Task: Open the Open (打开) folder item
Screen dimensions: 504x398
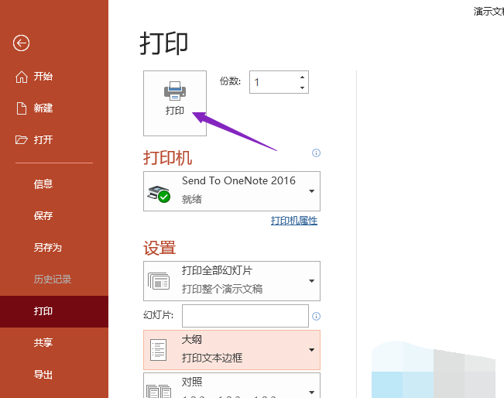Action: pyautogui.click(x=43, y=140)
